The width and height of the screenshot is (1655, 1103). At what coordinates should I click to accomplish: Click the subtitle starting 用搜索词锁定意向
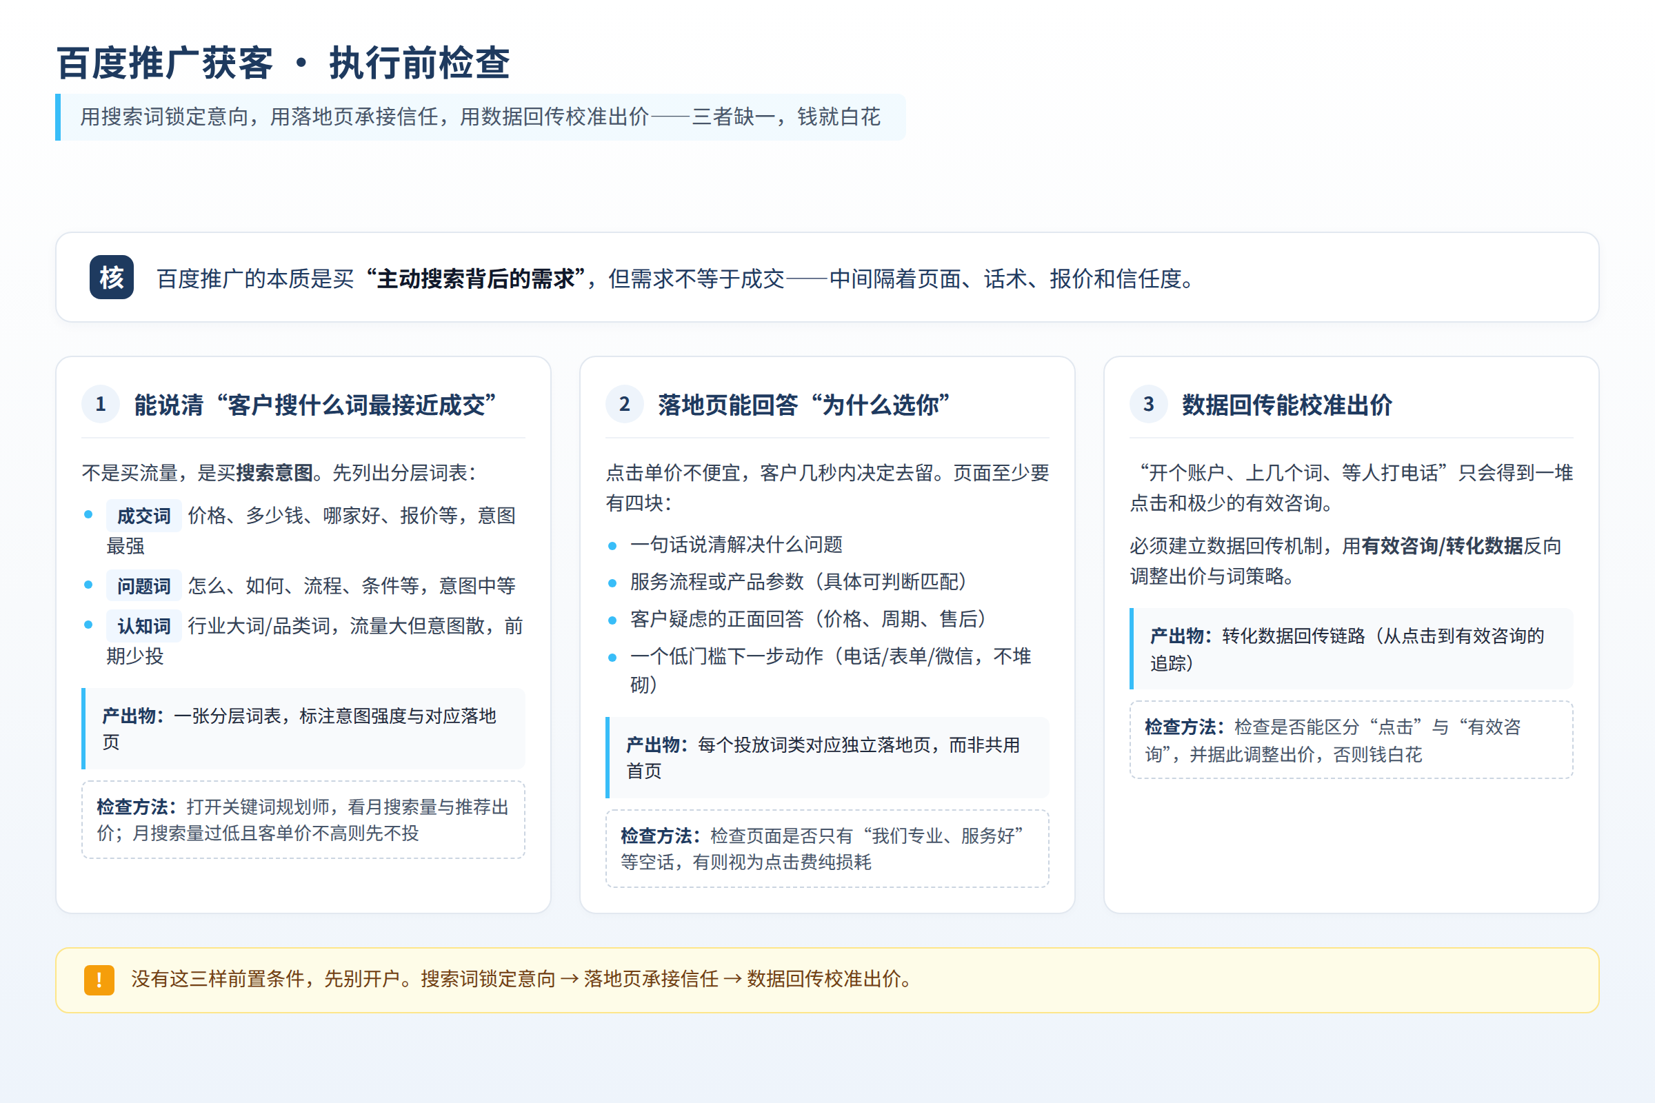(x=480, y=117)
